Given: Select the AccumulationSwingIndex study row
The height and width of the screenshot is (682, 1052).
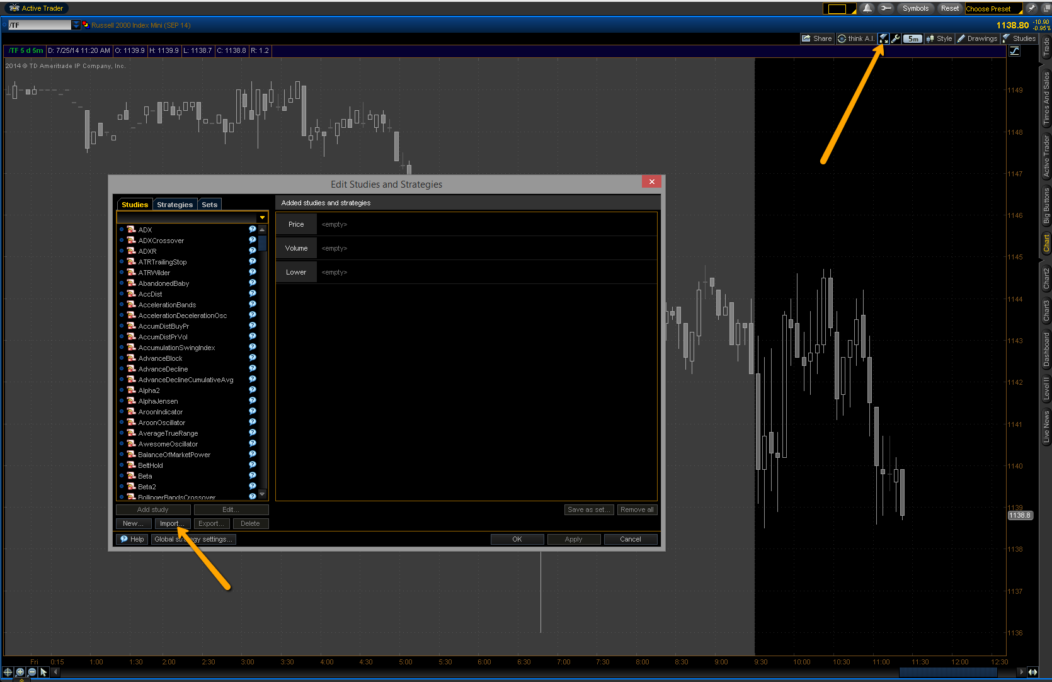Looking at the screenshot, I should click(x=187, y=347).
